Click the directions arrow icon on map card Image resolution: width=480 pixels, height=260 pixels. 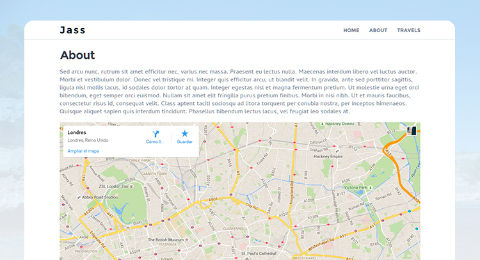(156, 134)
